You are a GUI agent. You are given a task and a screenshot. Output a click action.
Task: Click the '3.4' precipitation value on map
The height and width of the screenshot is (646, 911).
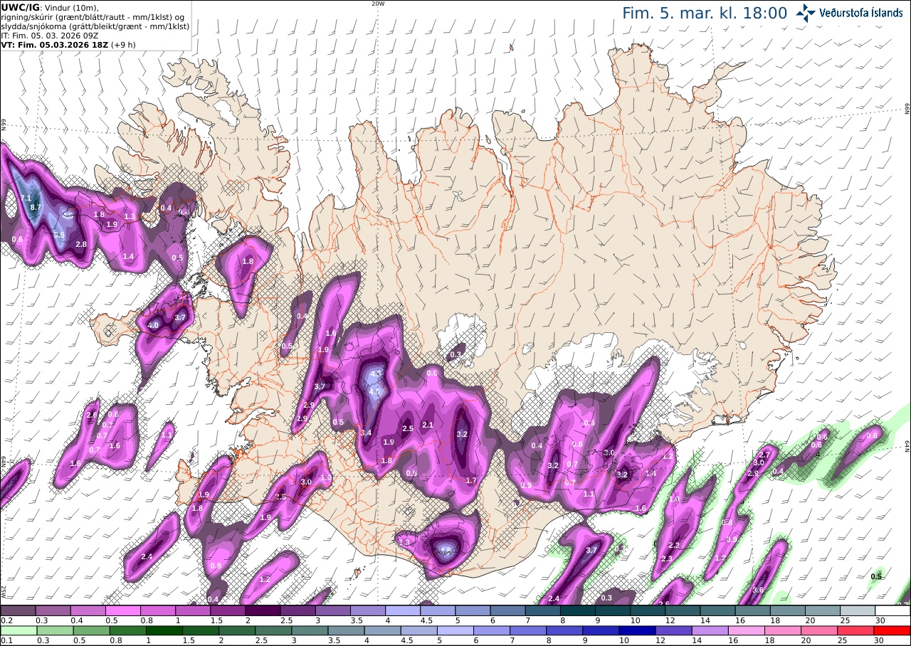click(x=367, y=433)
